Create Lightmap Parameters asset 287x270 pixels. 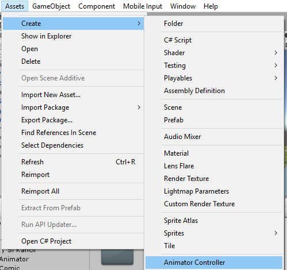pyautogui.click(x=214, y=191)
